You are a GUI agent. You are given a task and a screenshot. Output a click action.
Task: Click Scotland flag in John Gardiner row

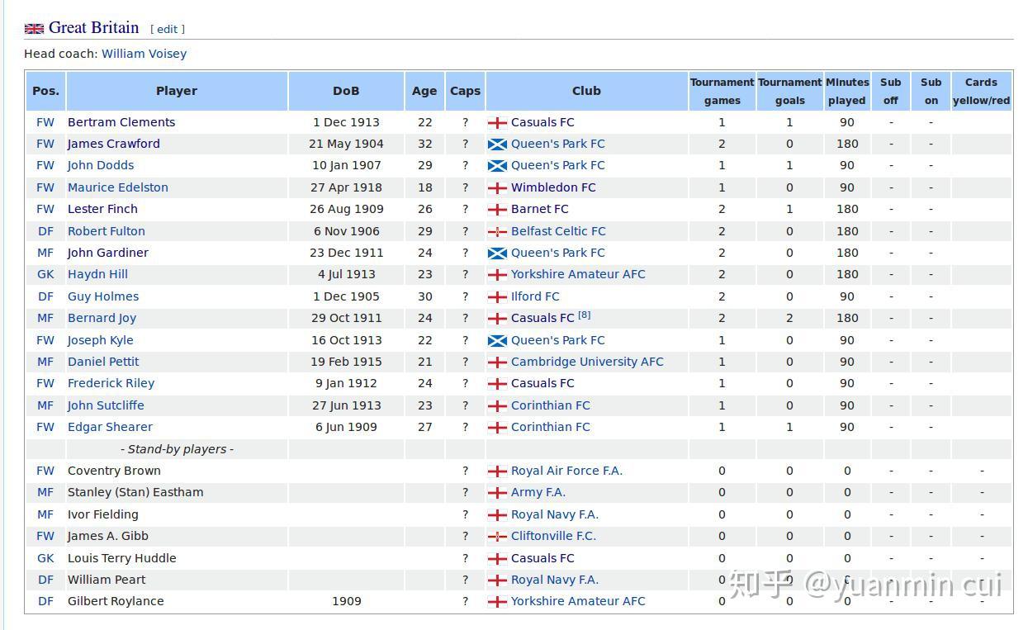pos(497,253)
